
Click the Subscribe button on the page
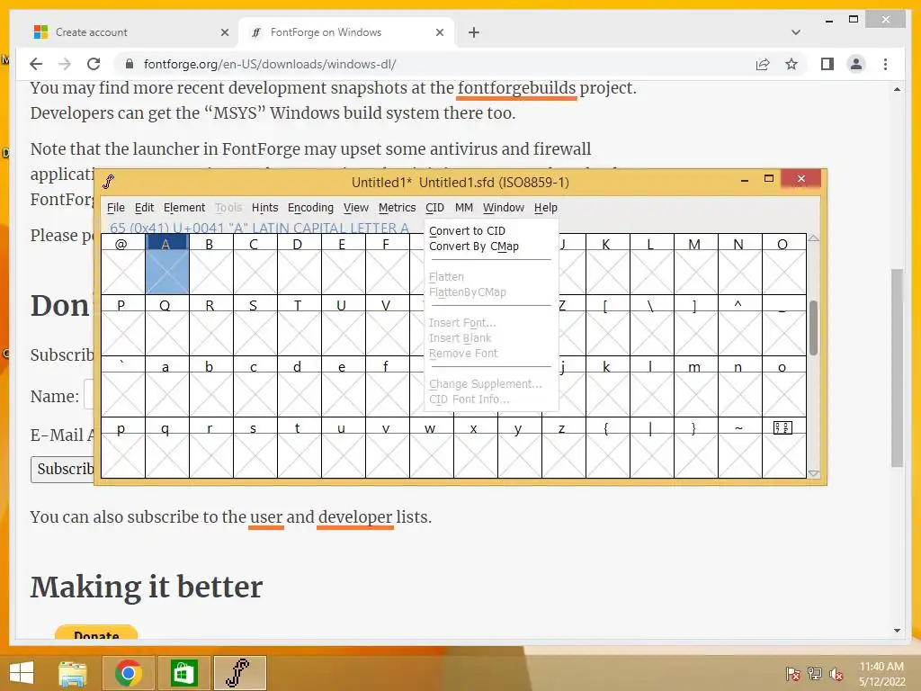point(62,469)
